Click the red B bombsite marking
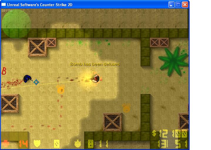The width and height of the screenshot is (211, 150). tap(4, 71)
